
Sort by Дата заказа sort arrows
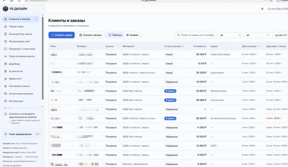(x=258, y=46)
